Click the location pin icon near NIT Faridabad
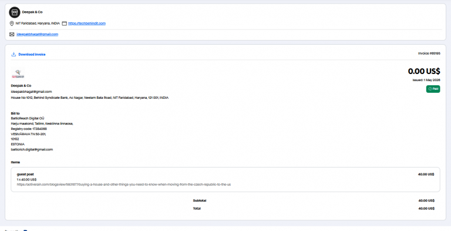The width and height of the screenshot is (451, 231). 12,24
